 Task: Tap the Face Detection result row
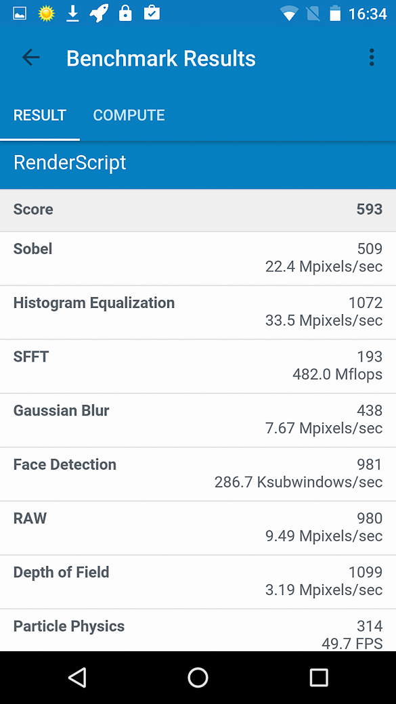click(x=198, y=474)
